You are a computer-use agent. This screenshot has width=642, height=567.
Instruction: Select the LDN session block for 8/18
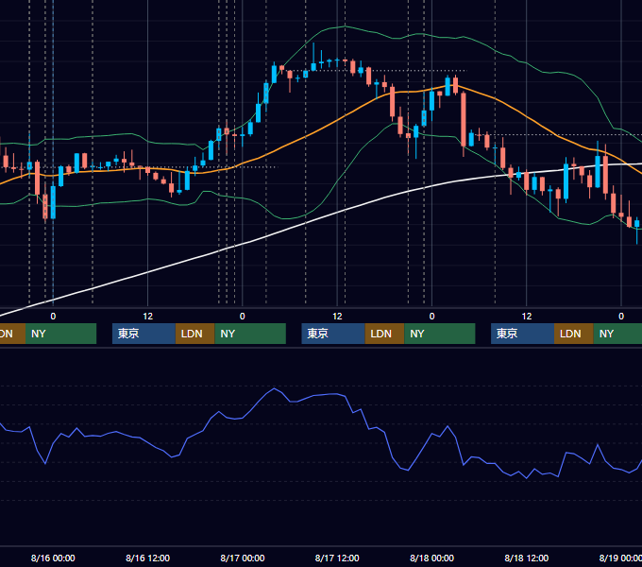coord(574,334)
